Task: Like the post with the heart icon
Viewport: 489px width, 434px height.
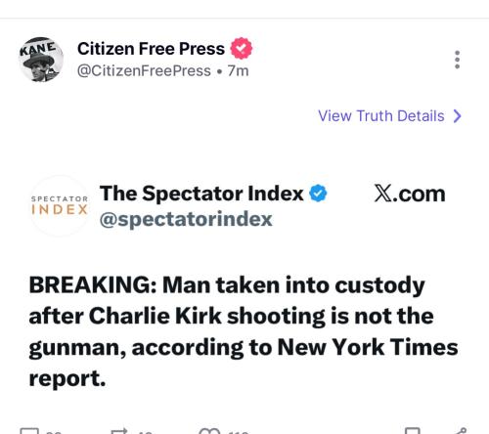Action: (209, 431)
